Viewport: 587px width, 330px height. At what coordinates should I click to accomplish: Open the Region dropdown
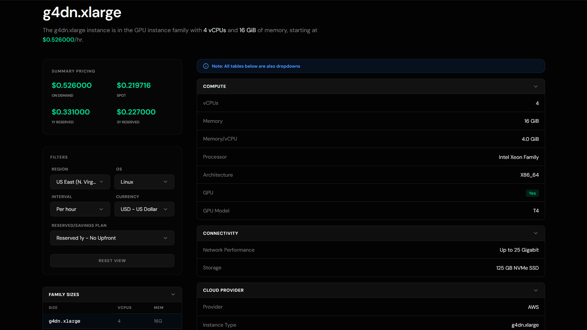point(80,182)
